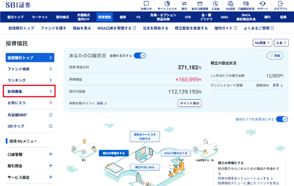Select マーケット in main navigation
The width and height of the screenshot is (294, 186).
point(40,17)
